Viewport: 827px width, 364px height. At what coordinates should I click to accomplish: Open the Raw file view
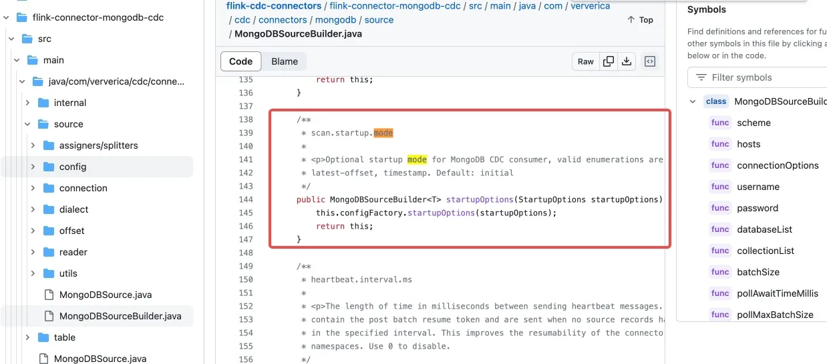(x=586, y=61)
